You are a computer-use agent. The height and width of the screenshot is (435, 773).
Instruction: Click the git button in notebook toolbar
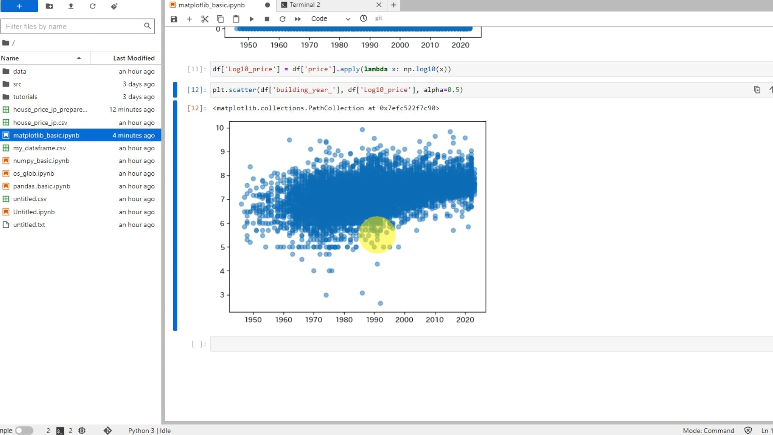click(378, 18)
